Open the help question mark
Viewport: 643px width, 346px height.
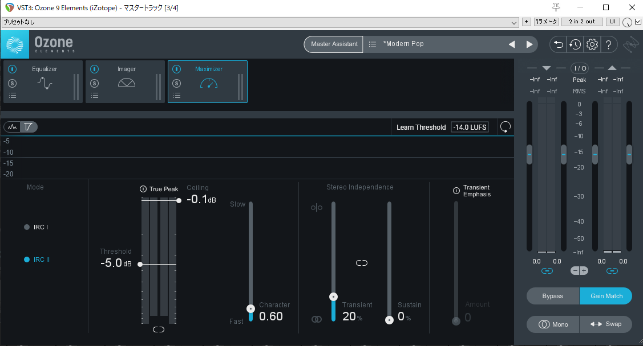(x=609, y=44)
